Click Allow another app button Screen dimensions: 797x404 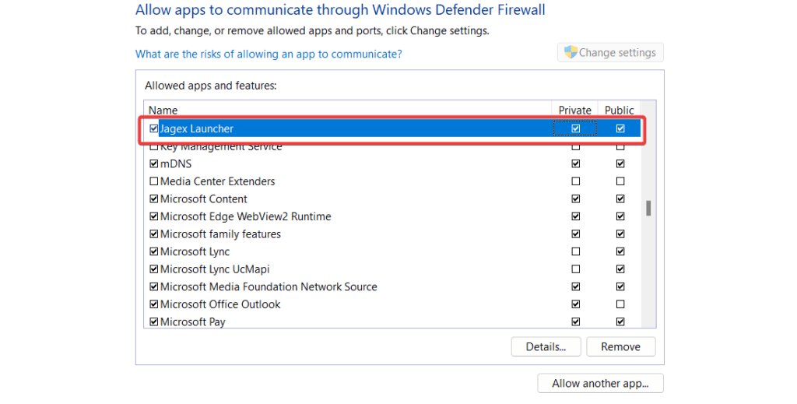[x=600, y=384]
